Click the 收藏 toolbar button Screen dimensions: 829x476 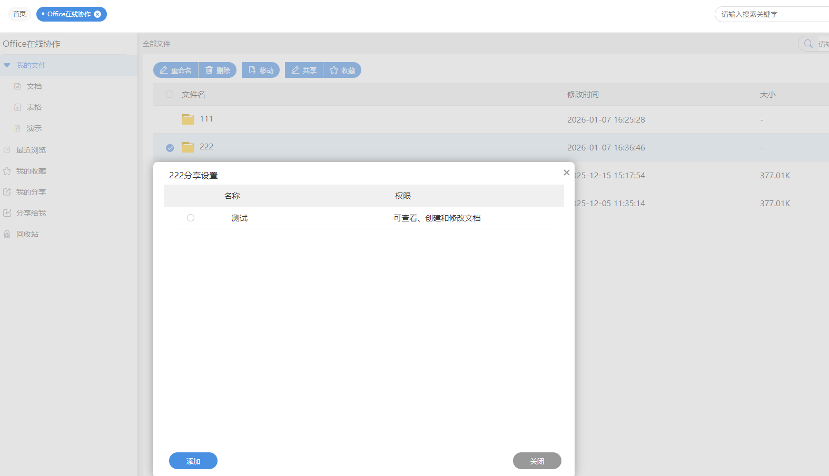tap(342, 70)
